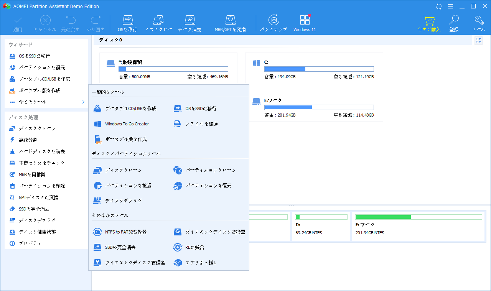Choose ダイナミックディスク管理者
Screen dimensions: 491x291
pyautogui.click(x=130, y=263)
